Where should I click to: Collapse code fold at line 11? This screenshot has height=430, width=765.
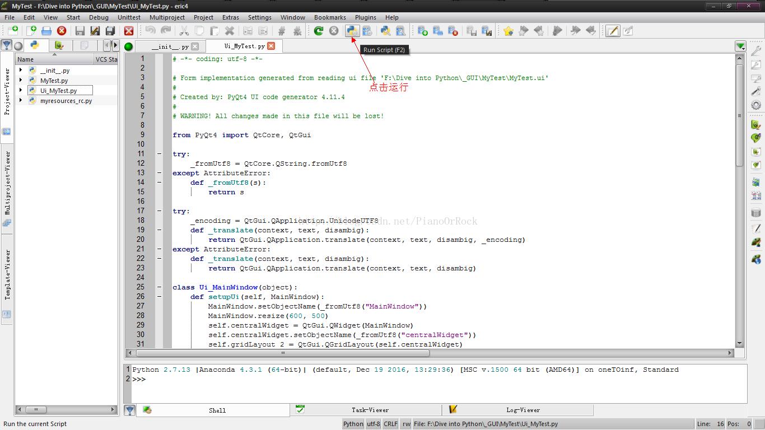[160, 154]
